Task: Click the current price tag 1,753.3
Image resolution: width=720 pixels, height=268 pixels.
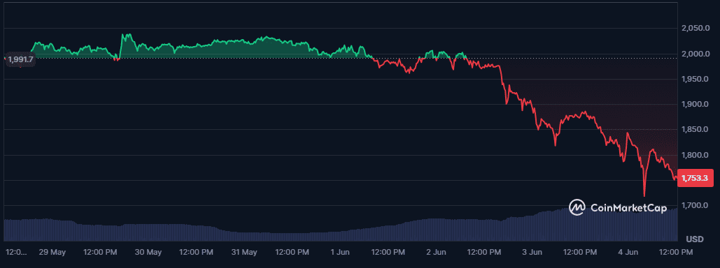Action: (x=694, y=178)
